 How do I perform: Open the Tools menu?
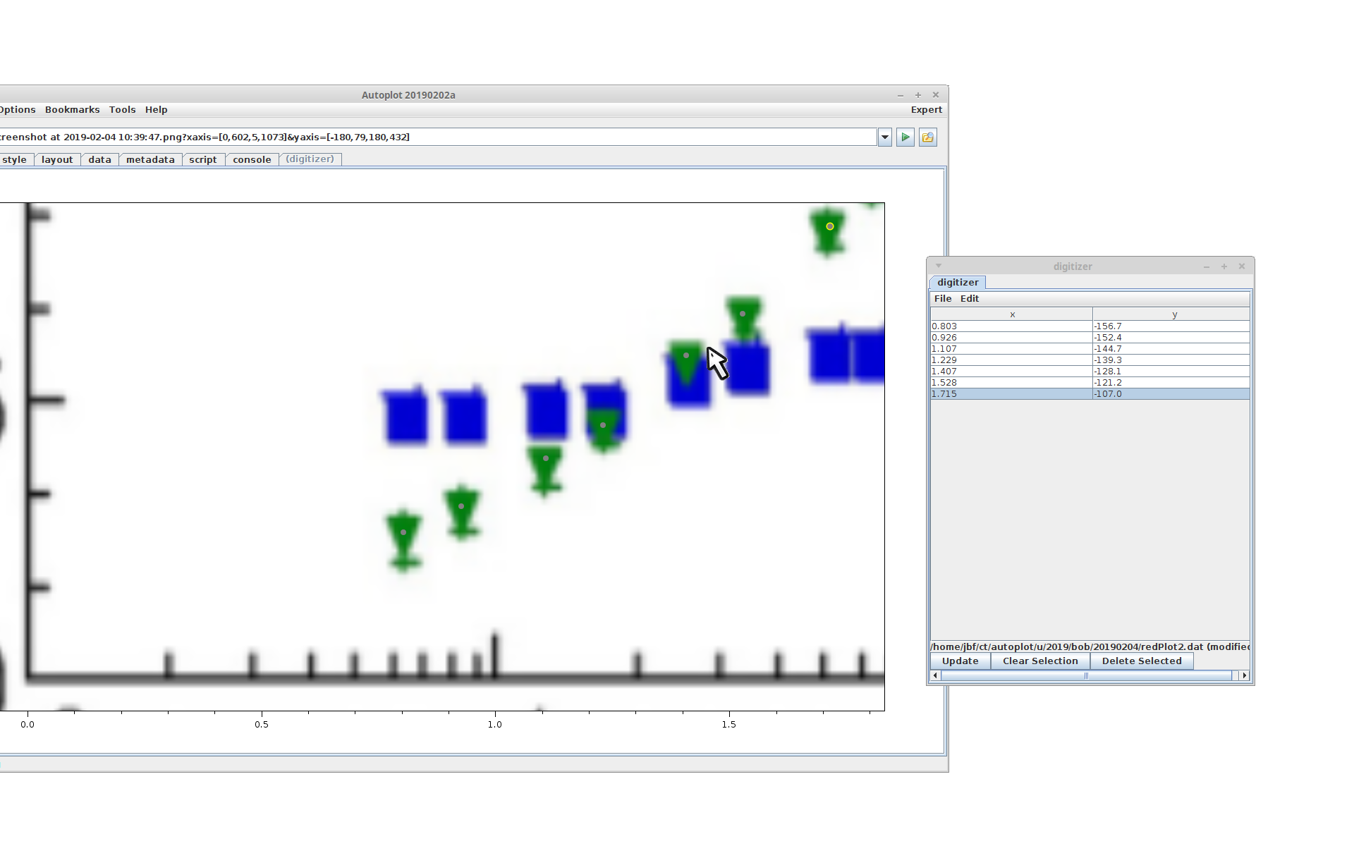tap(122, 110)
